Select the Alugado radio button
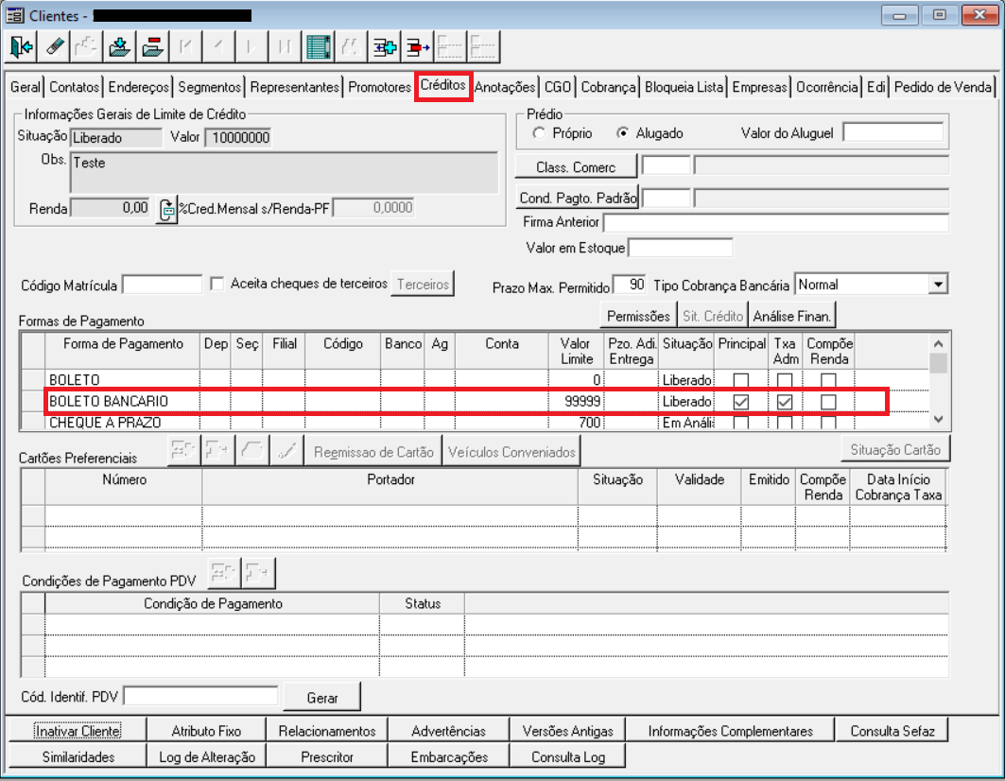The image size is (1005, 781). (x=622, y=133)
